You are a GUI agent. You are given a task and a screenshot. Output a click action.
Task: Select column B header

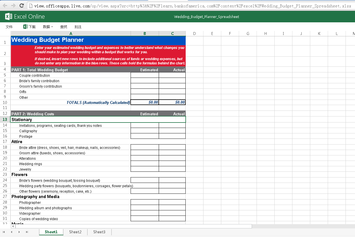[x=145, y=33]
